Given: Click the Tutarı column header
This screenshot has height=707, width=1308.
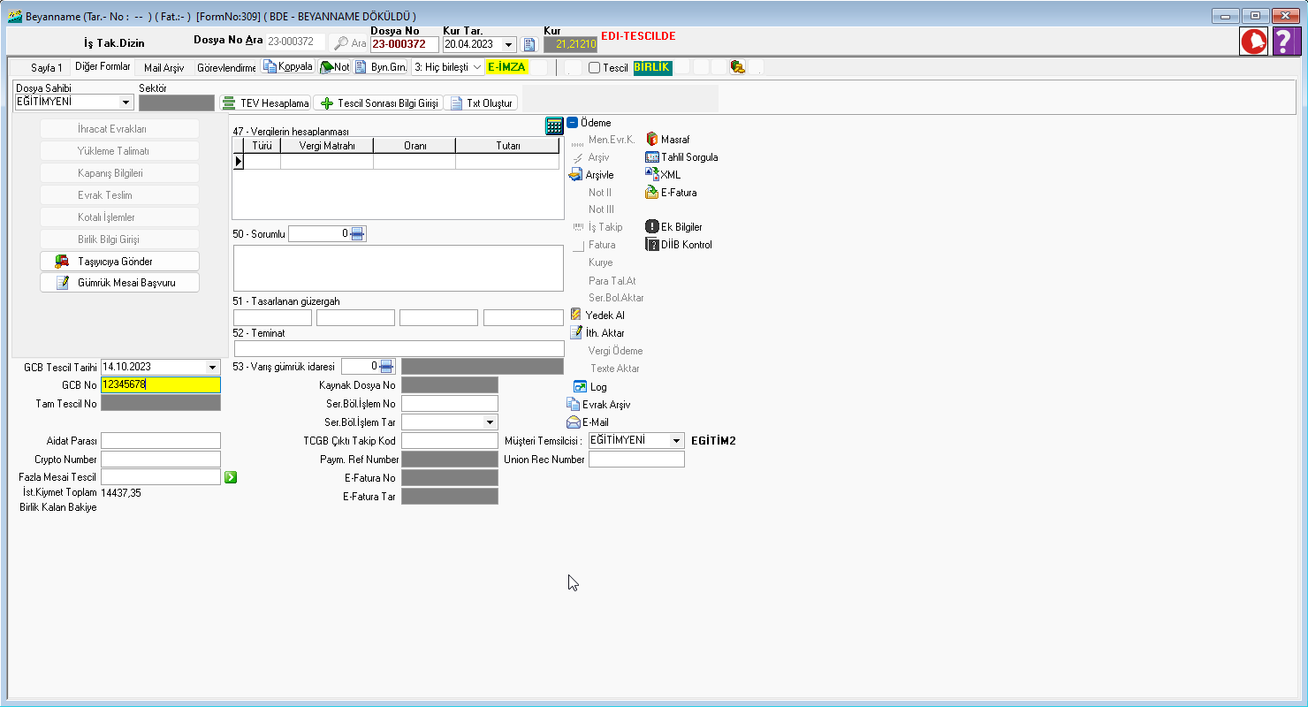Looking at the screenshot, I should 507,146.
